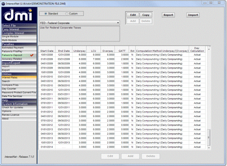
Task: Choose Multi-Module in the sidebar
Action: pos(19,40)
